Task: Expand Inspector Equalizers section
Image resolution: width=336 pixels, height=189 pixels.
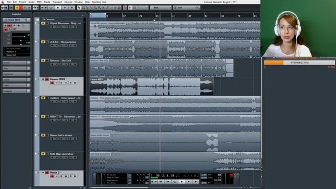Action: 16,74
